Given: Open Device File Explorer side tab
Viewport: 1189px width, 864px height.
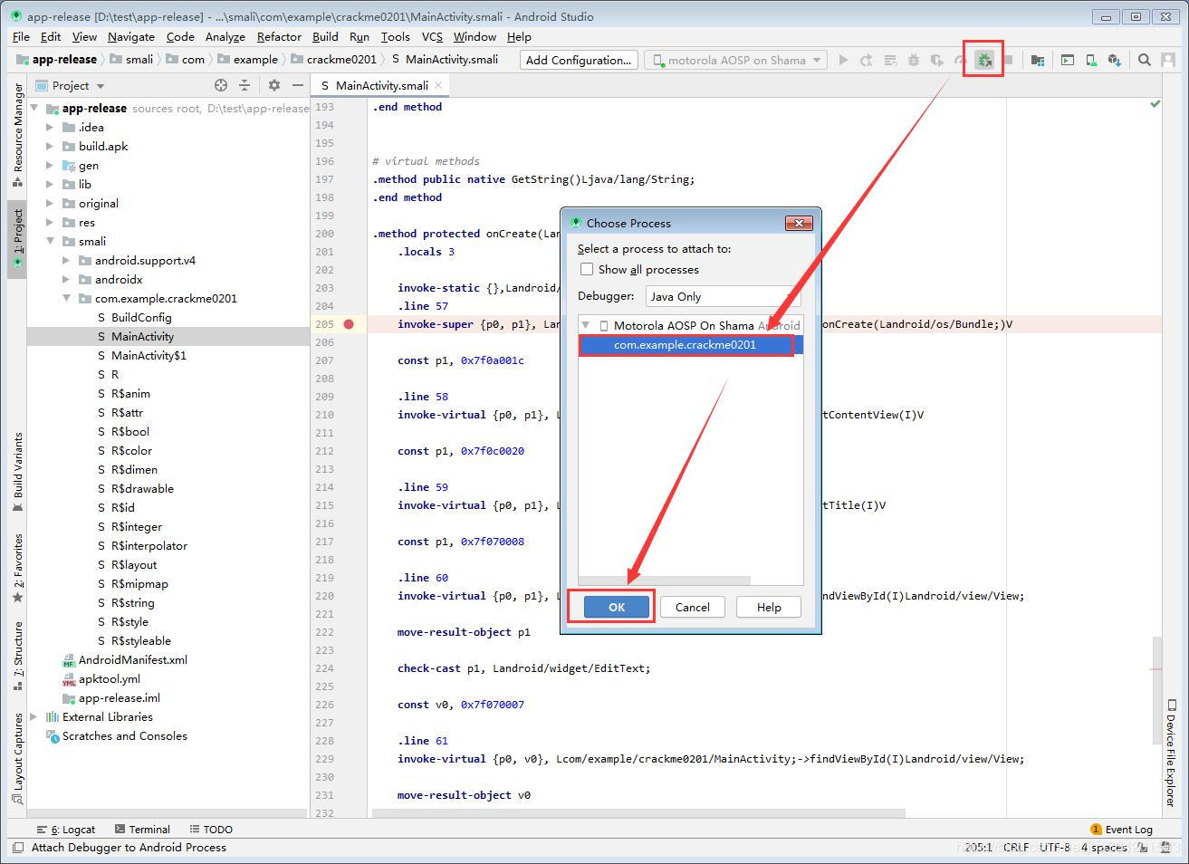Looking at the screenshot, I should point(1171,752).
